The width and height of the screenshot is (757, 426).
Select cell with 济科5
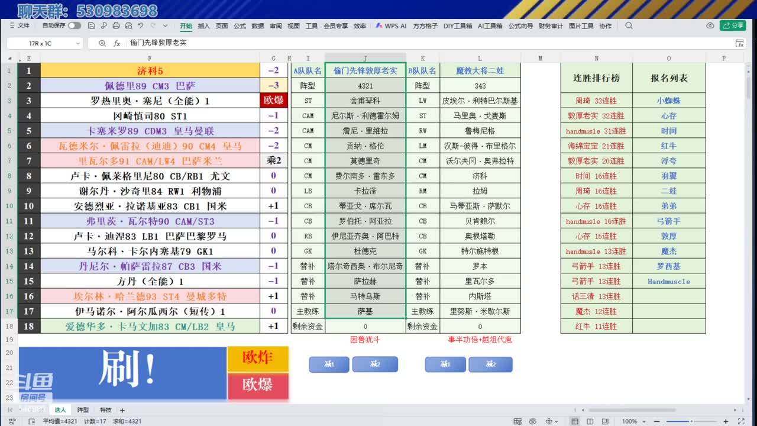click(150, 70)
